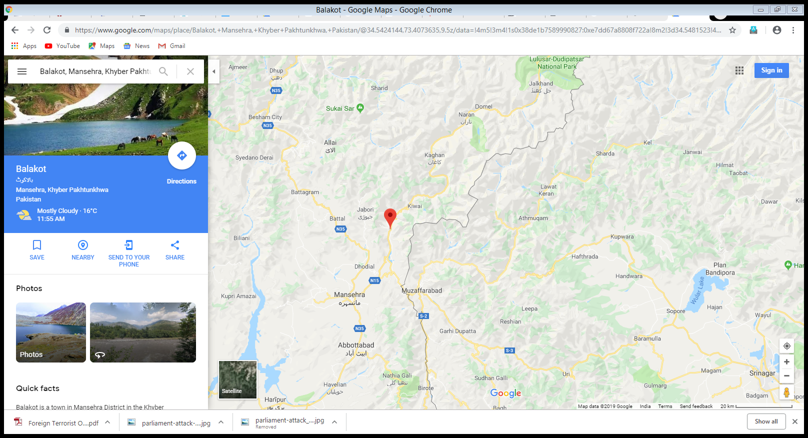
Task: Collapse the side panel arrow
Action: pos(213,71)
